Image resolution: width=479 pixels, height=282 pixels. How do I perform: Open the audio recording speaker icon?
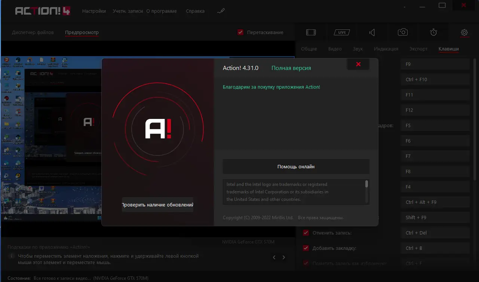[372, 33]
